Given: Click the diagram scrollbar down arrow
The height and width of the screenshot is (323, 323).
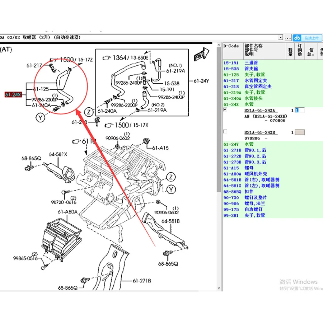Looking at the screenshot, I should [219, 288].
